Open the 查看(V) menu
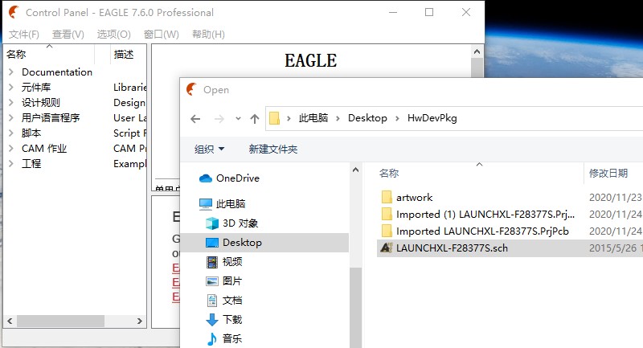This screenshot has width=643, height=348. 68,35
